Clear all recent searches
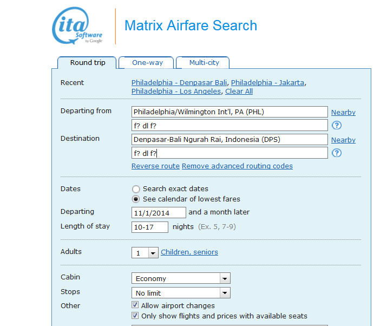Screen dimensions: 387x326 click(239, 92)
